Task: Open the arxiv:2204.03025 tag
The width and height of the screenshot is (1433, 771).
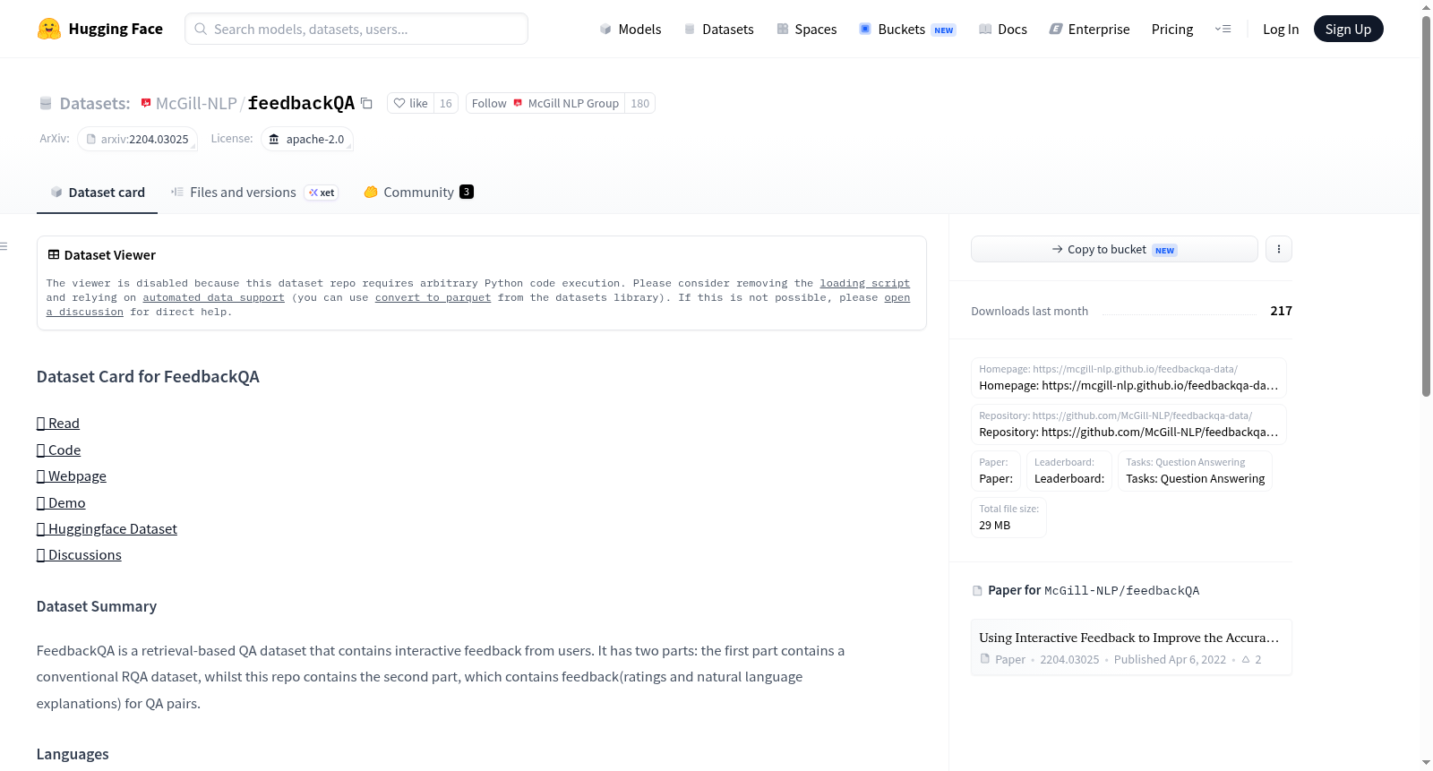Action: (137, 139)
